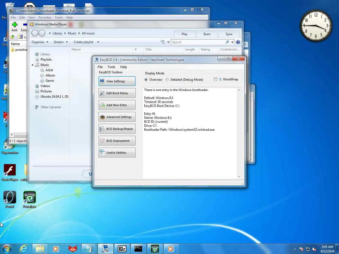This screenshot has width=339, height=254.
Task: Open the Burn tab in Media Player
Action: pos(207,34)
